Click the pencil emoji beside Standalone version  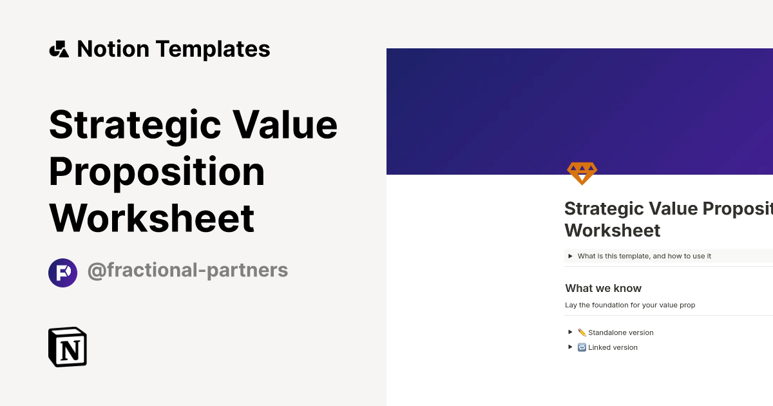[x=582, y=332]
